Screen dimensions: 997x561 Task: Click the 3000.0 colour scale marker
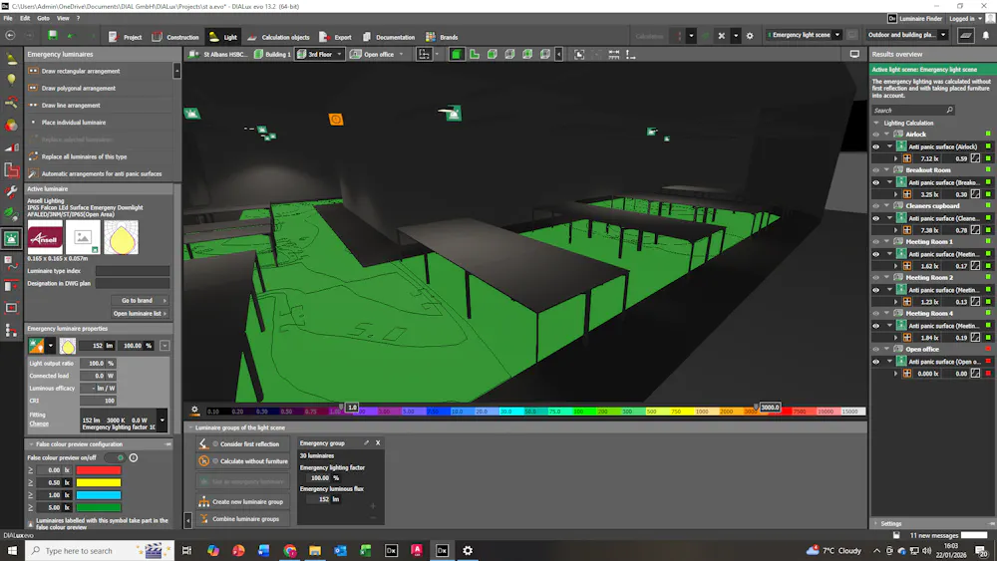tap(770, 408)
